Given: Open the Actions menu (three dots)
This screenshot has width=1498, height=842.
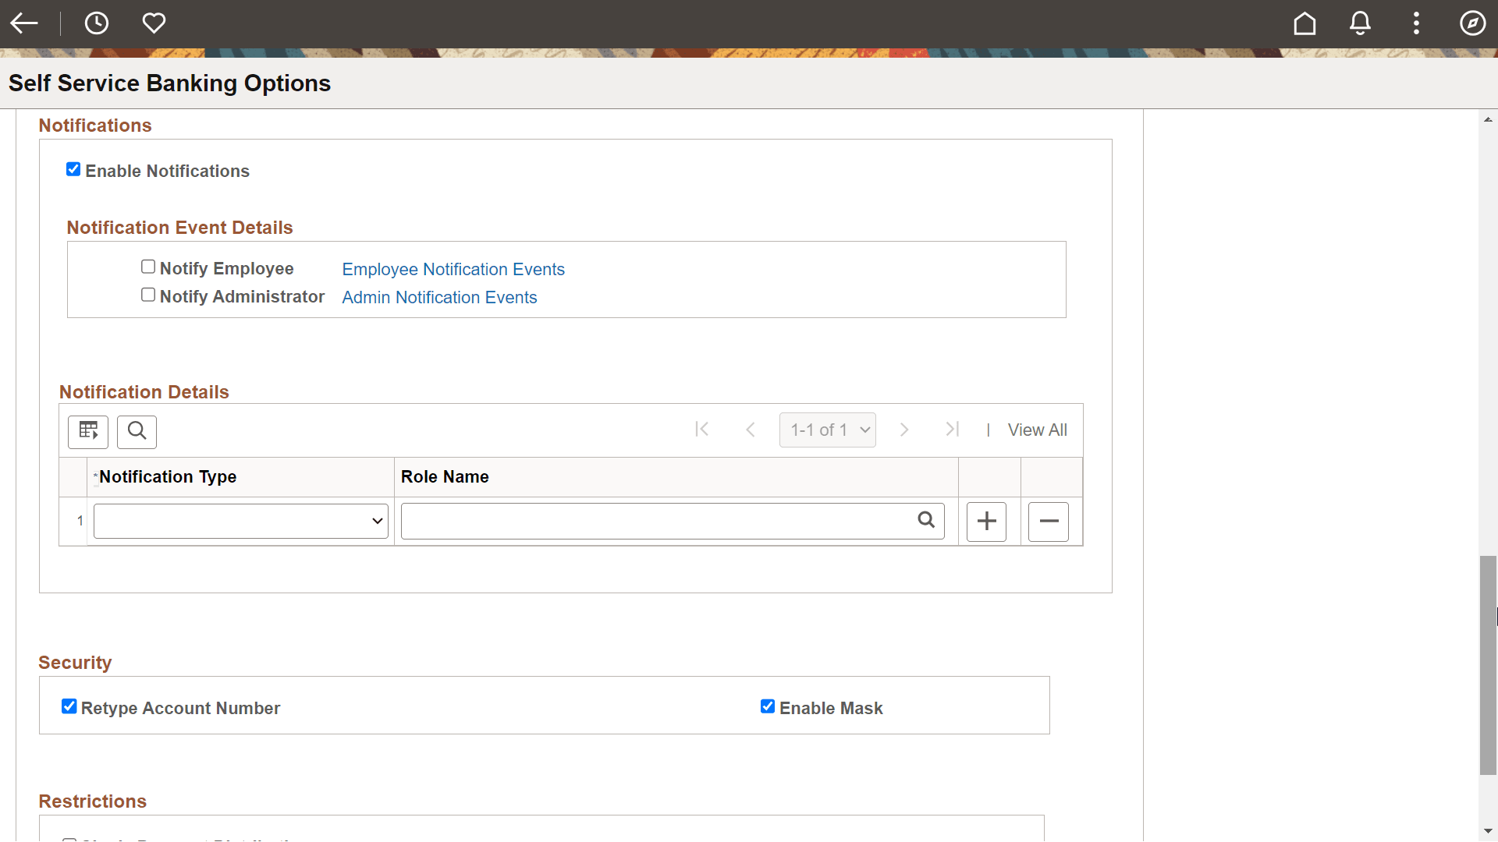Looking at the screenshot, I should (1416, 23).
